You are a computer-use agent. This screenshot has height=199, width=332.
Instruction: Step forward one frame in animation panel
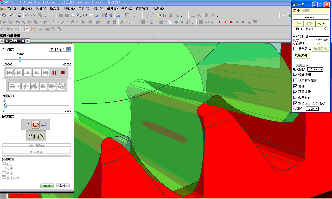pyautogui.click(x=36, y=72)
